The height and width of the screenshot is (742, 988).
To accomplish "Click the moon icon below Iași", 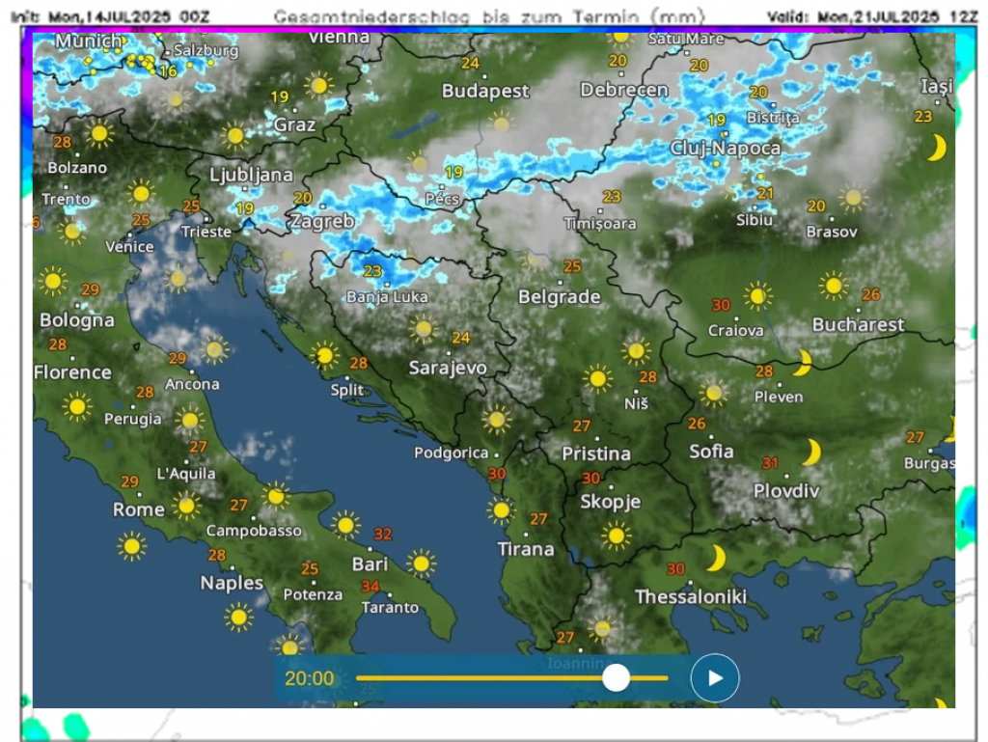I will coord(935,148).
